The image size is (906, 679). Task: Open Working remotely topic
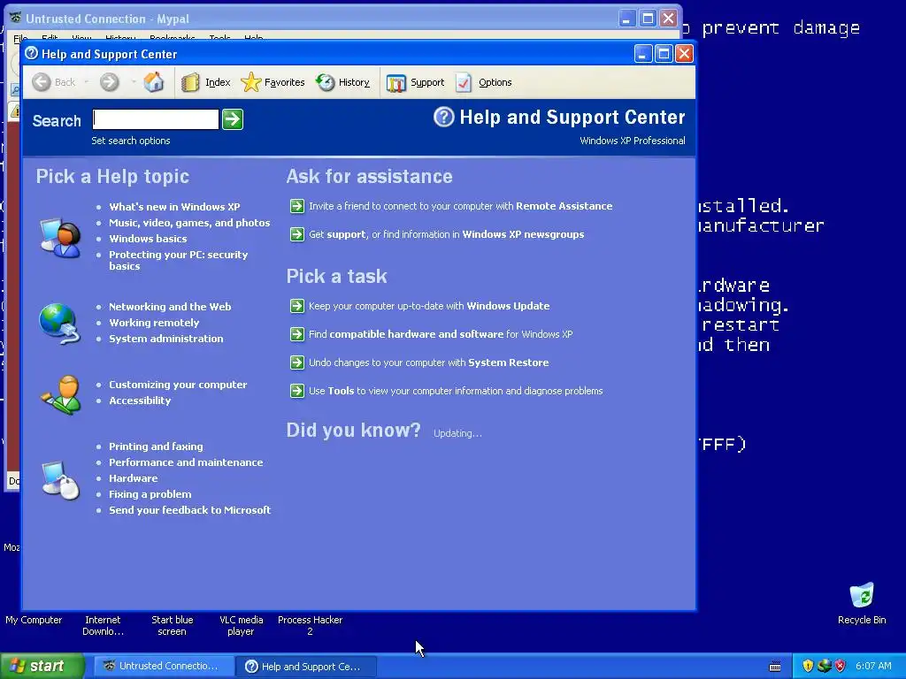[154, 323]
